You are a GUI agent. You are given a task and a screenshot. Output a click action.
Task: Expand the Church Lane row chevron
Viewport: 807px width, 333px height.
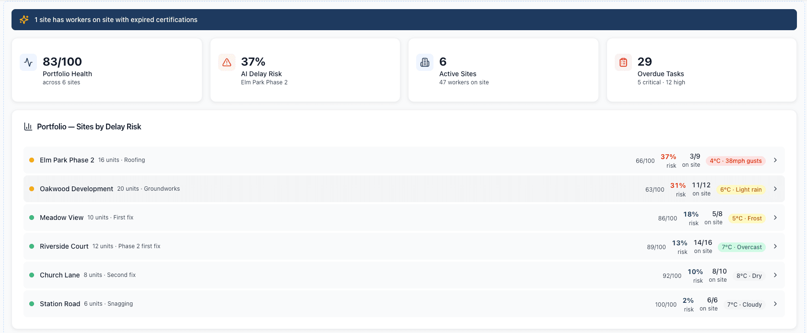775,275
